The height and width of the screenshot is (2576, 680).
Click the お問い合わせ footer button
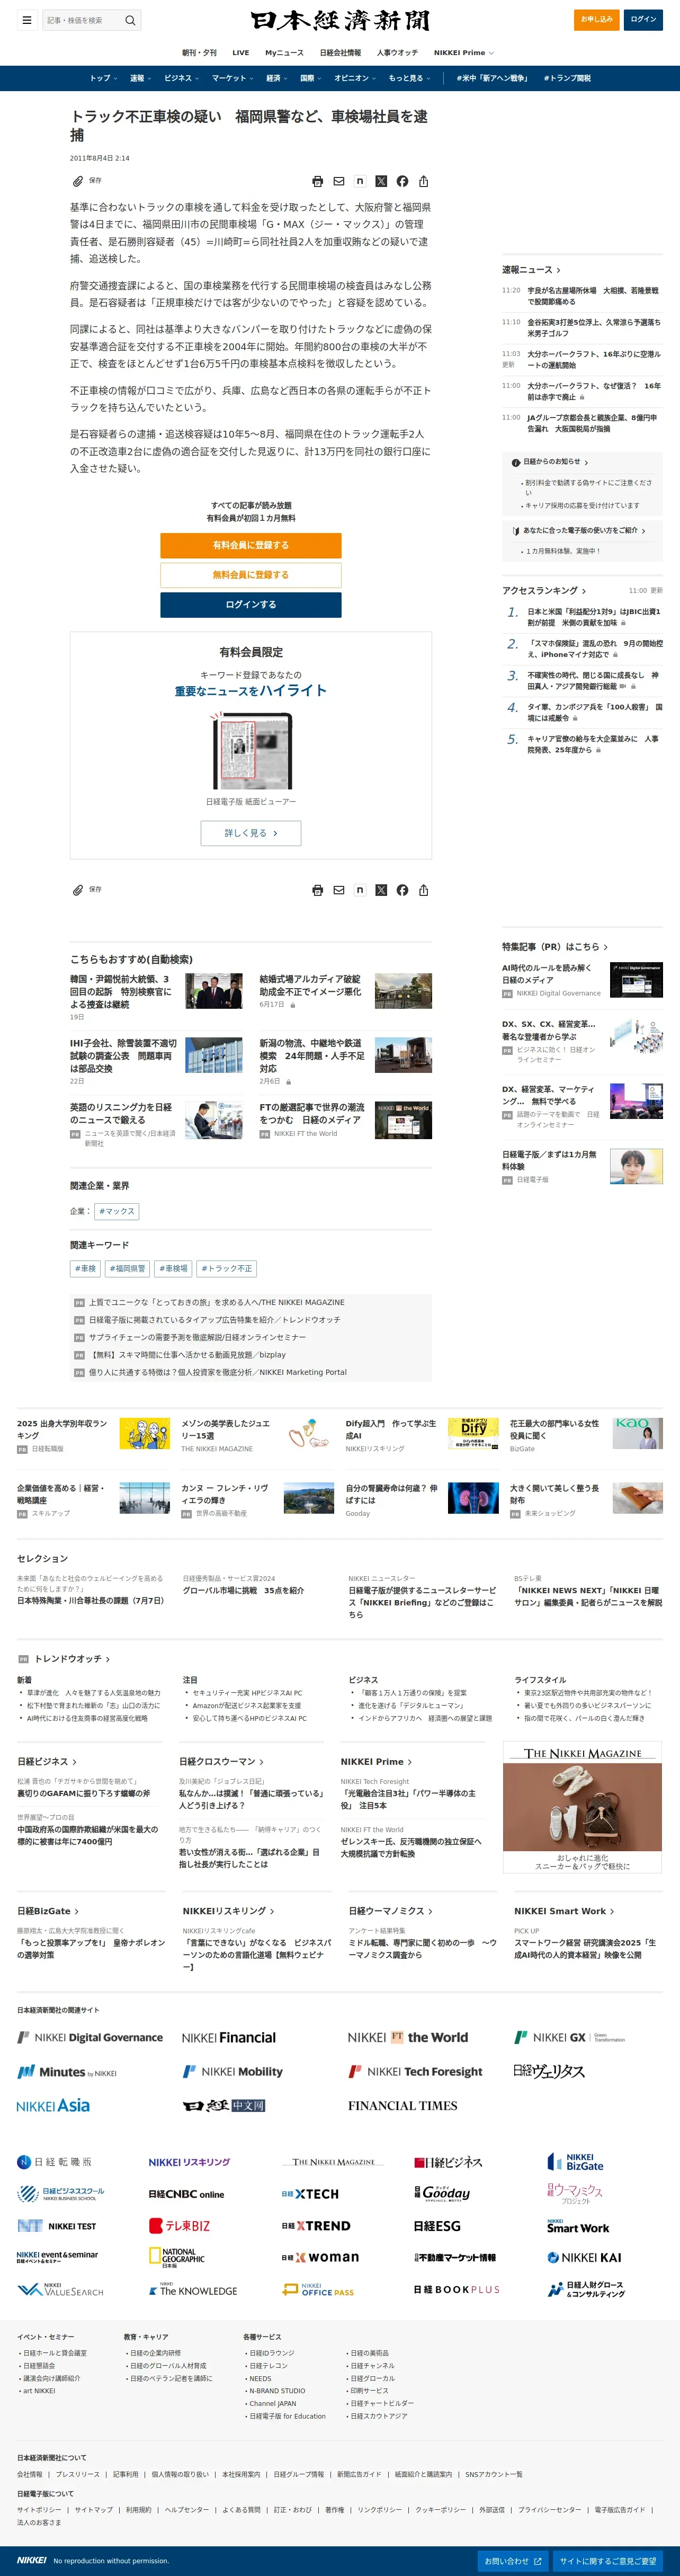pyautogui.click(x=514, y=2561)
